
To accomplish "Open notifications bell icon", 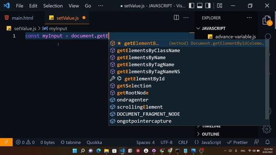I will click(x=267, y=142).
